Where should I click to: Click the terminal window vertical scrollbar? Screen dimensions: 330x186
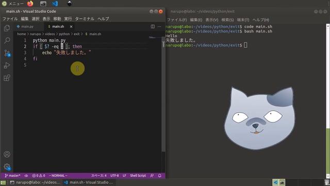click(328, 101)
